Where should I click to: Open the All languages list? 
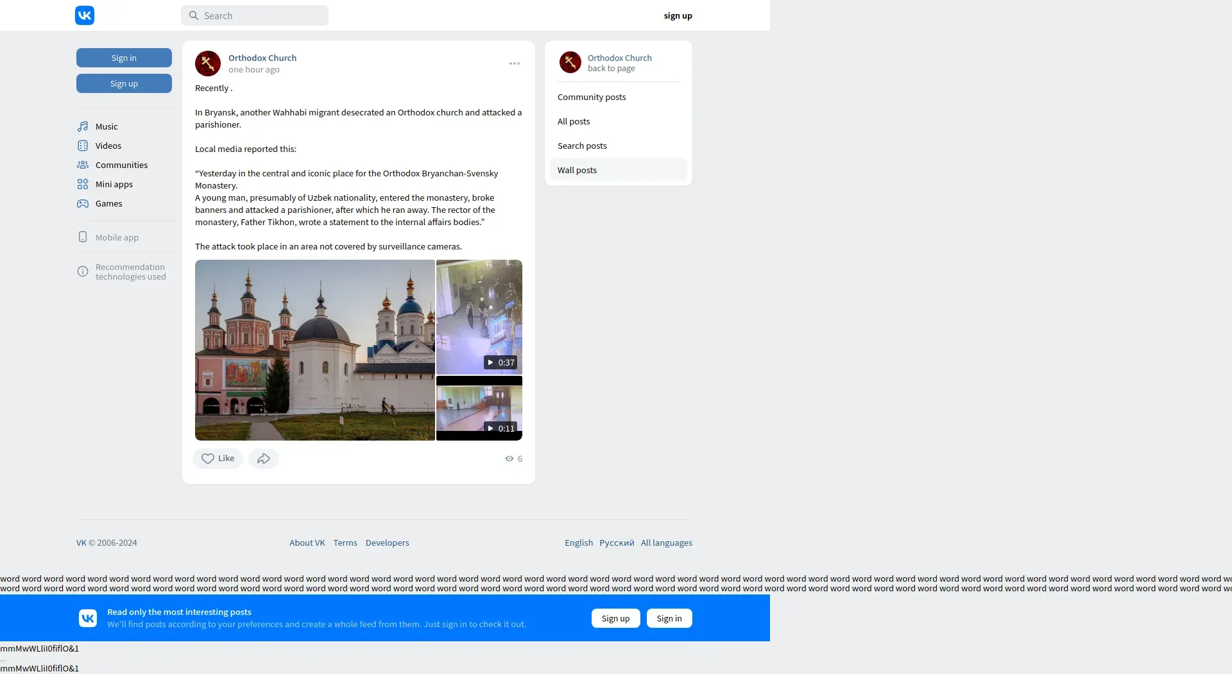(667, 543)
